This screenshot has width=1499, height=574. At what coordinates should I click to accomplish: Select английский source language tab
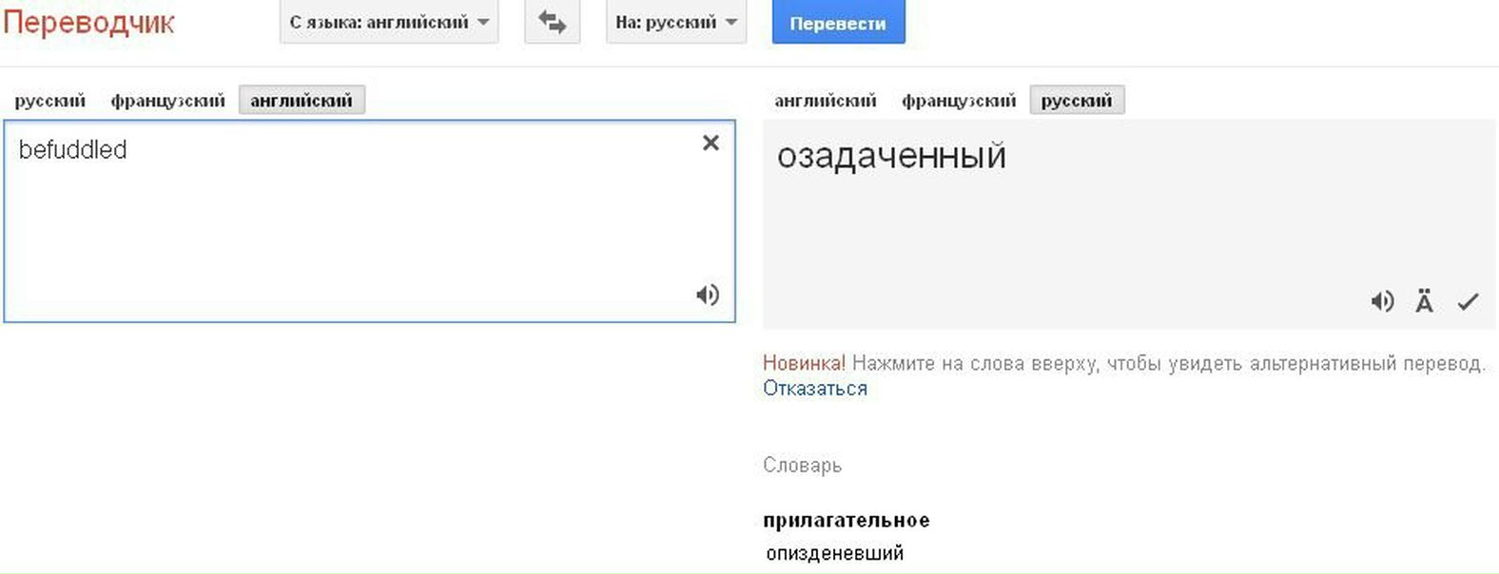pos(301,101)
